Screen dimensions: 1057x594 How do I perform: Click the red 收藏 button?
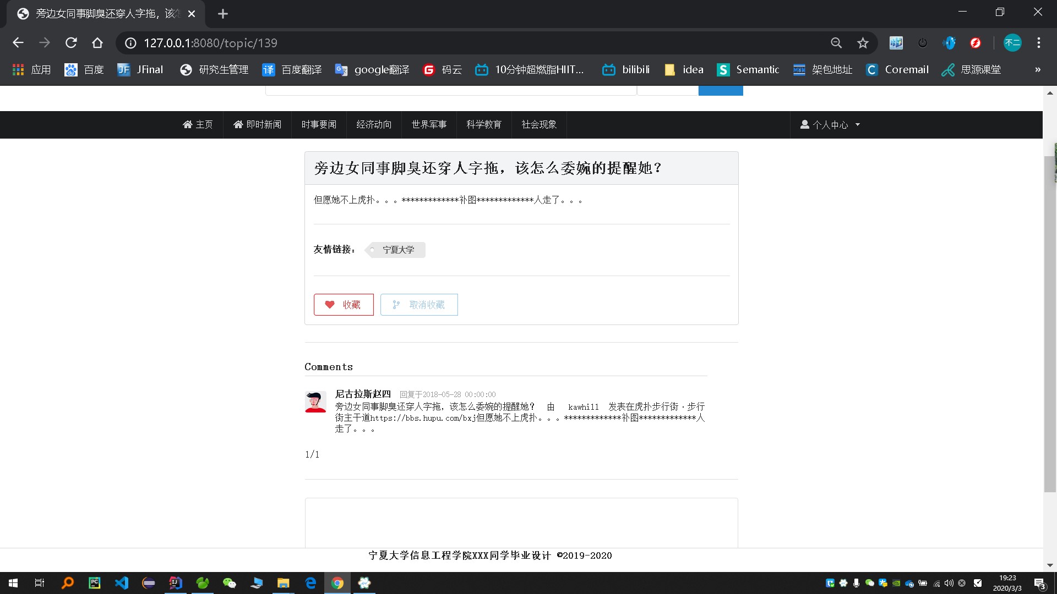[344, 305]
